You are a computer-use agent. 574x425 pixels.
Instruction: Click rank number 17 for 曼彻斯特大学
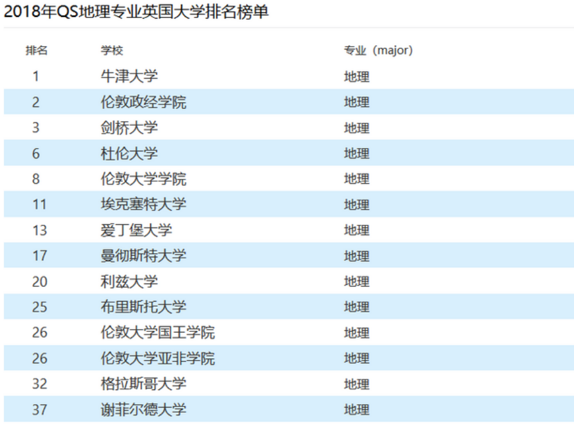(x=40, y=256)
